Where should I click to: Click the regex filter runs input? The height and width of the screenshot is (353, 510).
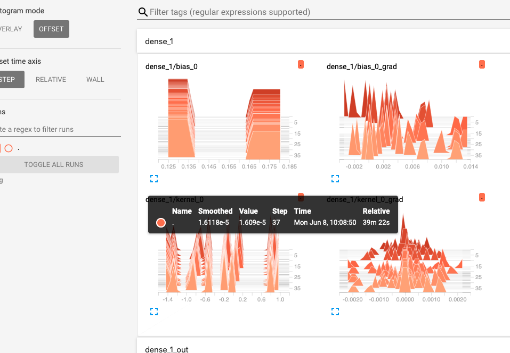pyautogui.click(x=60, y=130)
